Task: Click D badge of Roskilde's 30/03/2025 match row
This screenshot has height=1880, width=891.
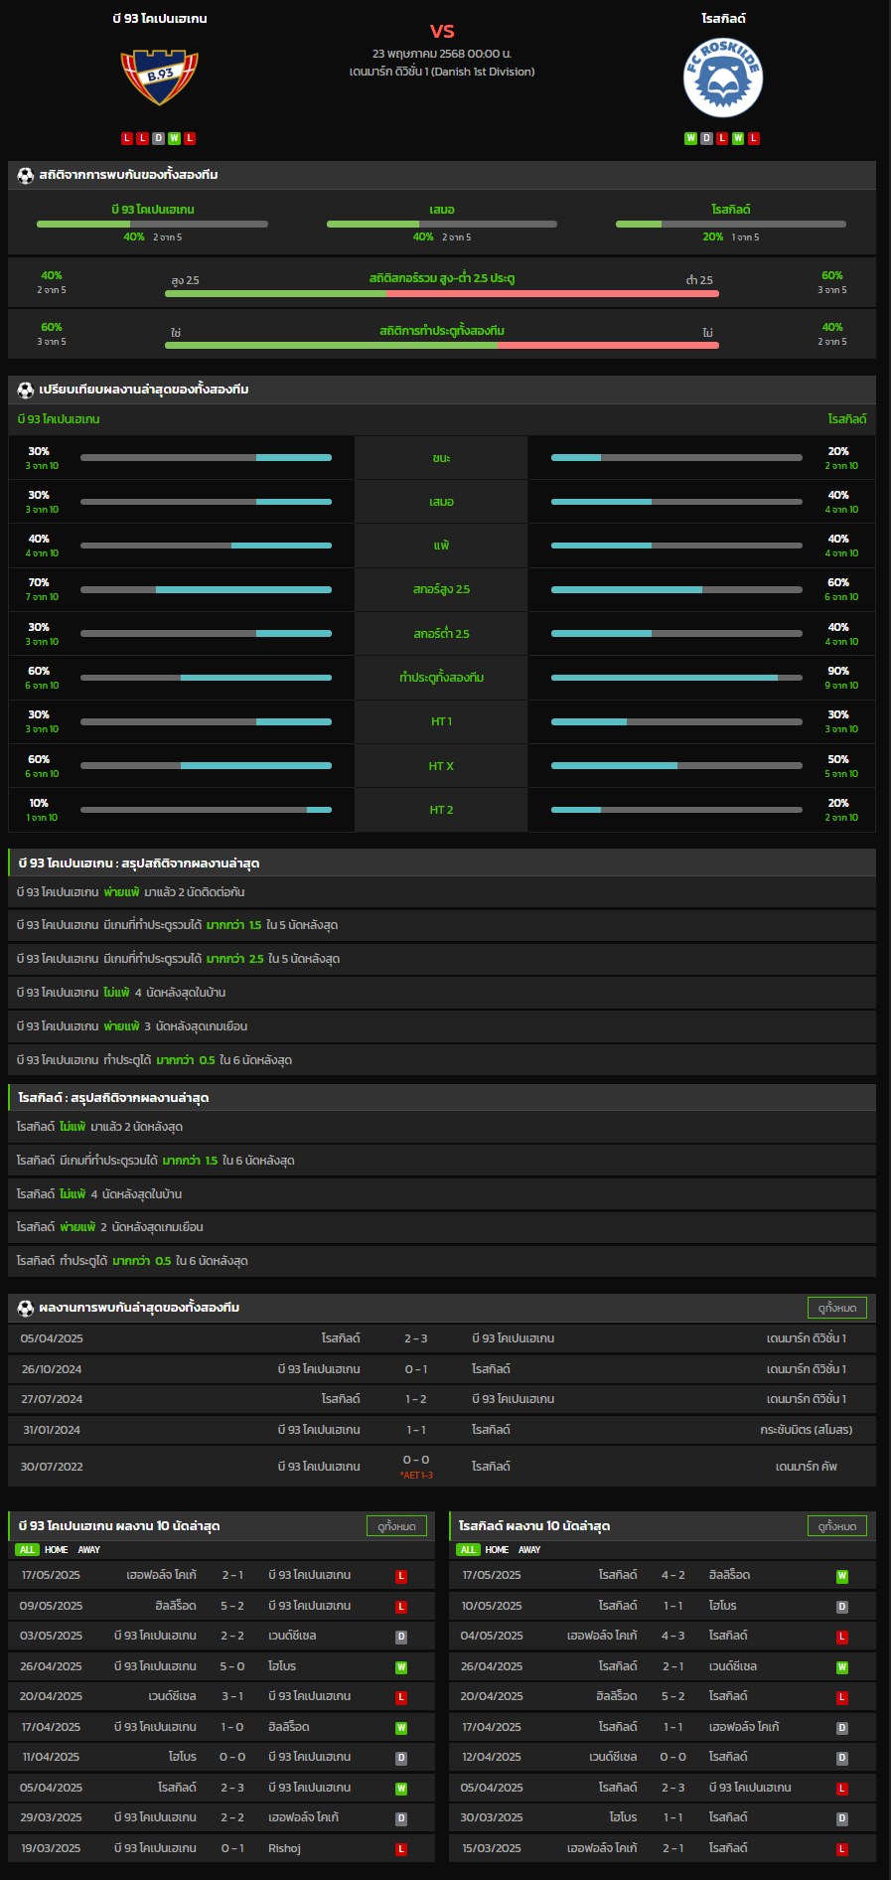Action: coord(842,1818)
